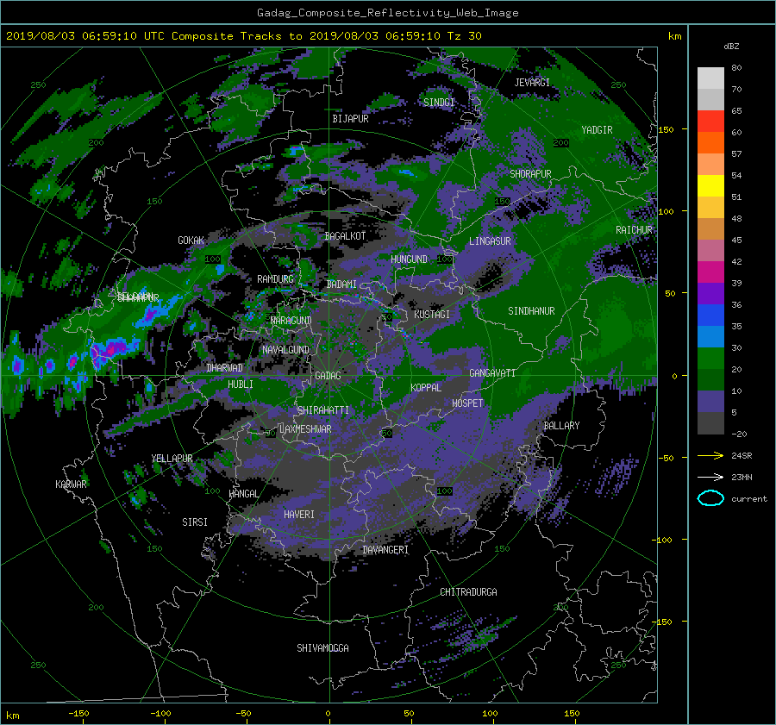Click the DAVANGERI city label

[x=385, y=550]
